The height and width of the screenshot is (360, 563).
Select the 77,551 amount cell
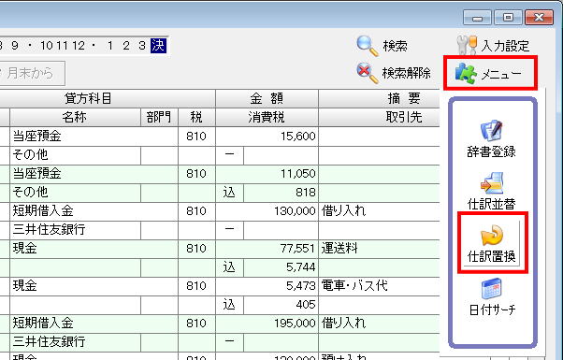pyautogui.click(x=267, y=249)
